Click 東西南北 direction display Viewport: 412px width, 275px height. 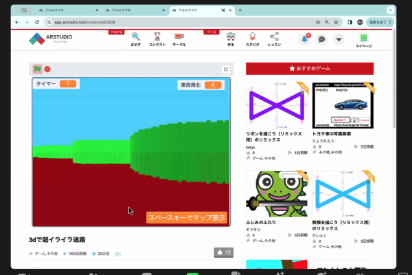pos(201,85)
